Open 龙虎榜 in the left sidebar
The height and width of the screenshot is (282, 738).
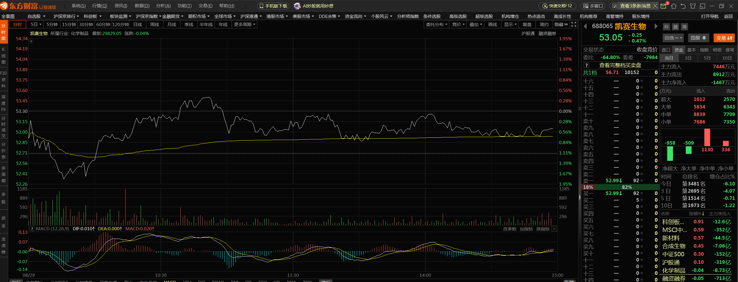point(3,245)
